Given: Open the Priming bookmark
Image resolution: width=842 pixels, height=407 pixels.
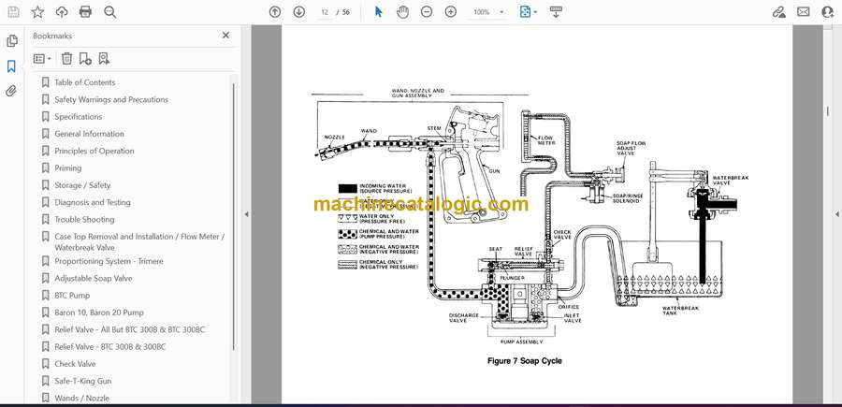Looking at the screenshot, I should coord(67,168).
